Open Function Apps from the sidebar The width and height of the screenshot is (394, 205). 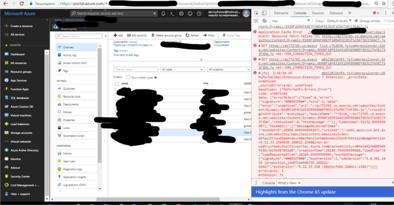(19, 89)
